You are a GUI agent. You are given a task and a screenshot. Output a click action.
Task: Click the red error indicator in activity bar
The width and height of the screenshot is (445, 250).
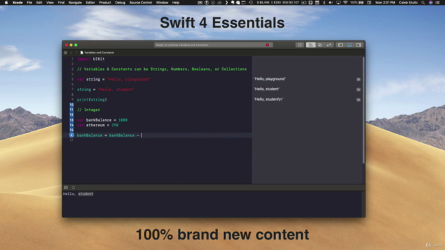tap(267, 44)
